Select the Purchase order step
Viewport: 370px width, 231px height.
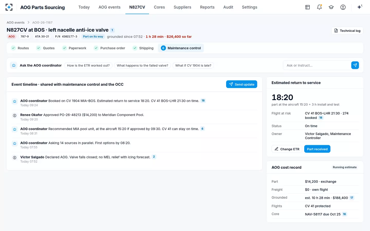click(x=109, y=48)
